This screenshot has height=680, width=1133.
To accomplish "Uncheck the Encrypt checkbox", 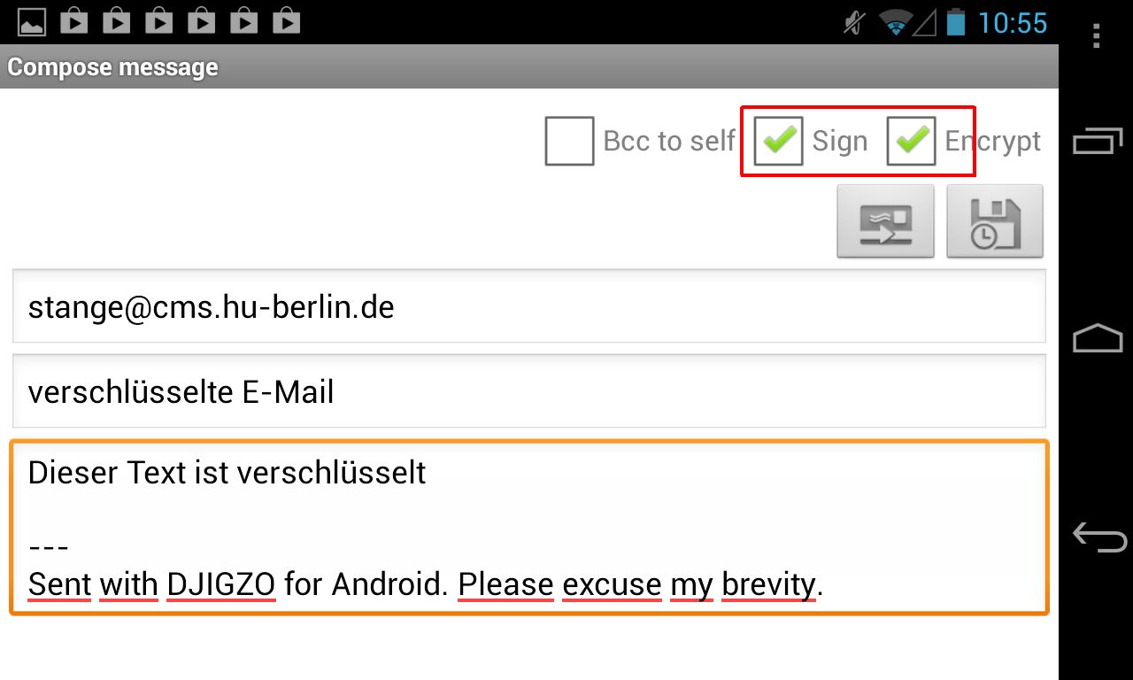I will tap(911, 141).
